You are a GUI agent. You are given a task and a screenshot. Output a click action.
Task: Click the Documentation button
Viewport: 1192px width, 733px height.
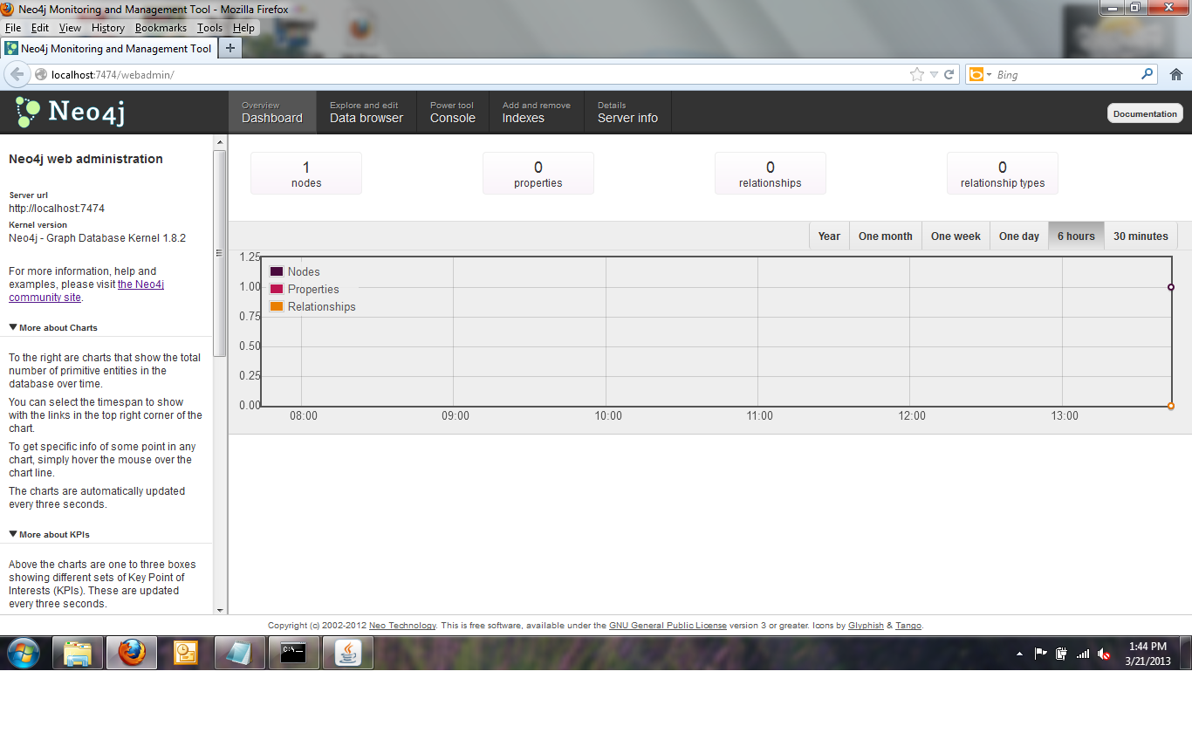pos(1145,113)
